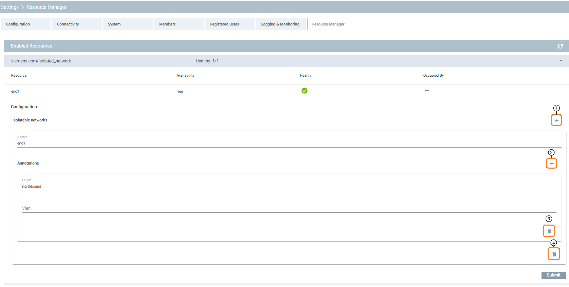Click the siemens.com/isolated_network resource header

(41, 61)
